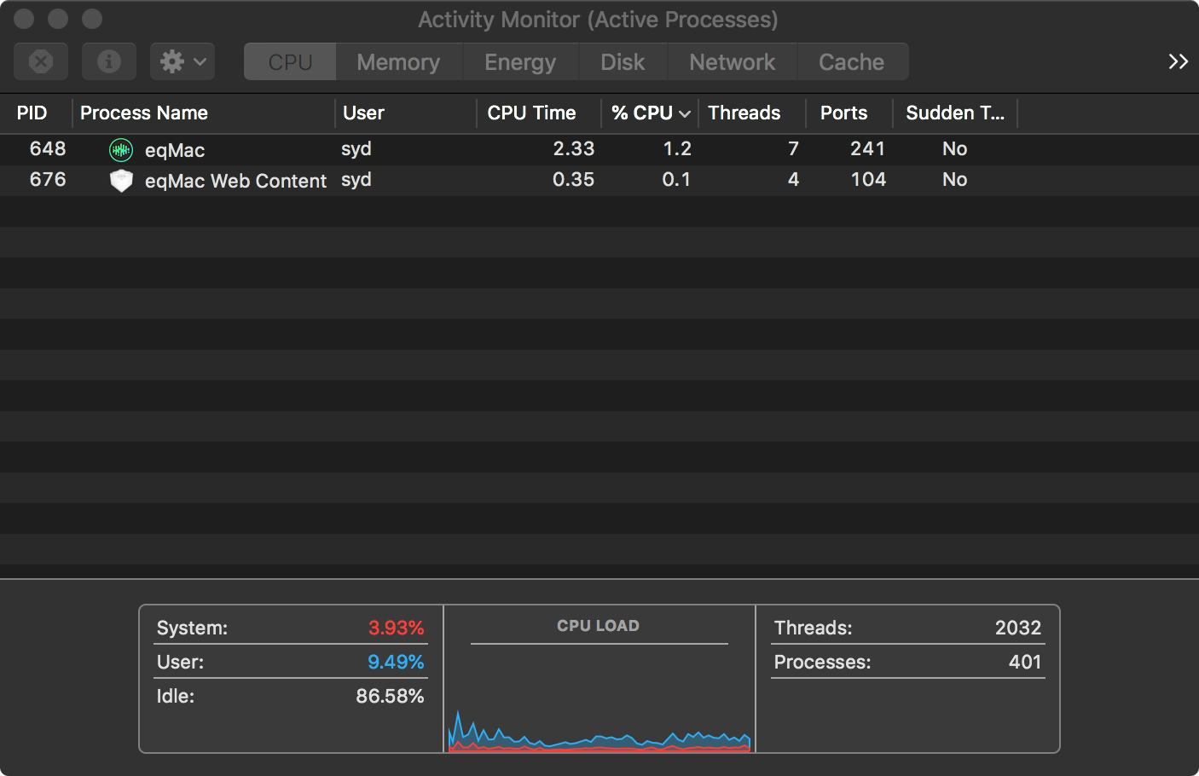Click Ports value 104

coord(868,179)
